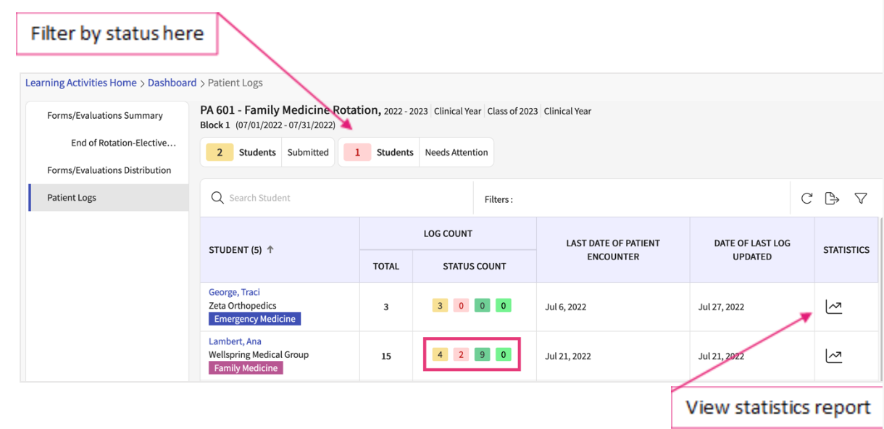Select Patient Logs in the sidebar
Image resolution: width=884 pixels, height=429 pixels.
72,198
